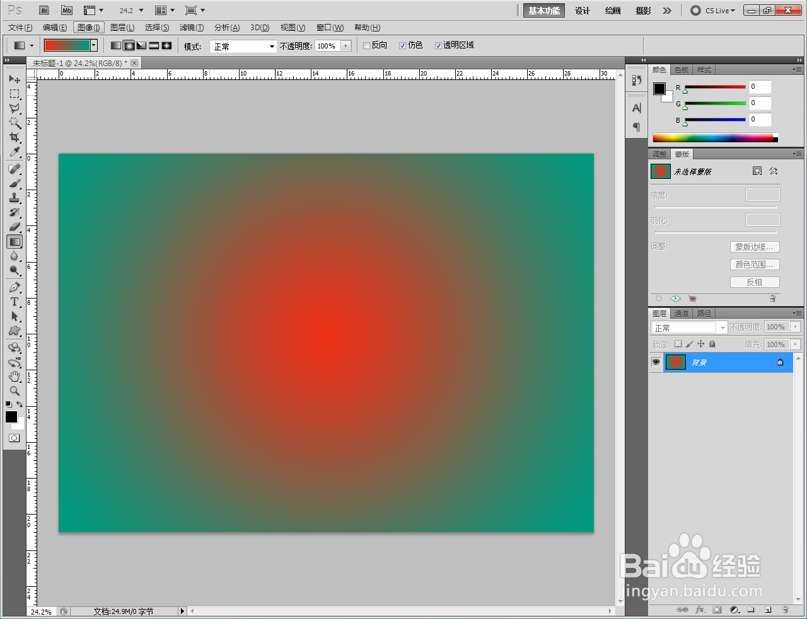Image resolution: width=807 pixels, height=619 pixels.
Task: Select the Clone Stamp tool
Action: (x=15, y=198)
